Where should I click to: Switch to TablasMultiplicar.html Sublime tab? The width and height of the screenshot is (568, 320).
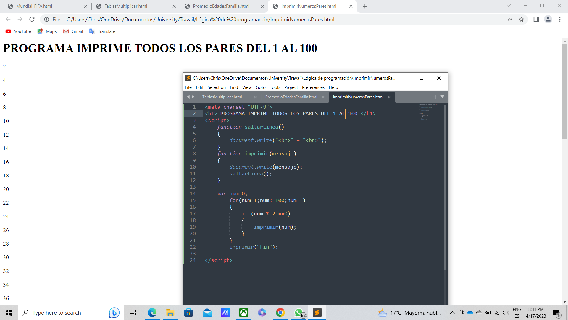(x=222, y=97)
